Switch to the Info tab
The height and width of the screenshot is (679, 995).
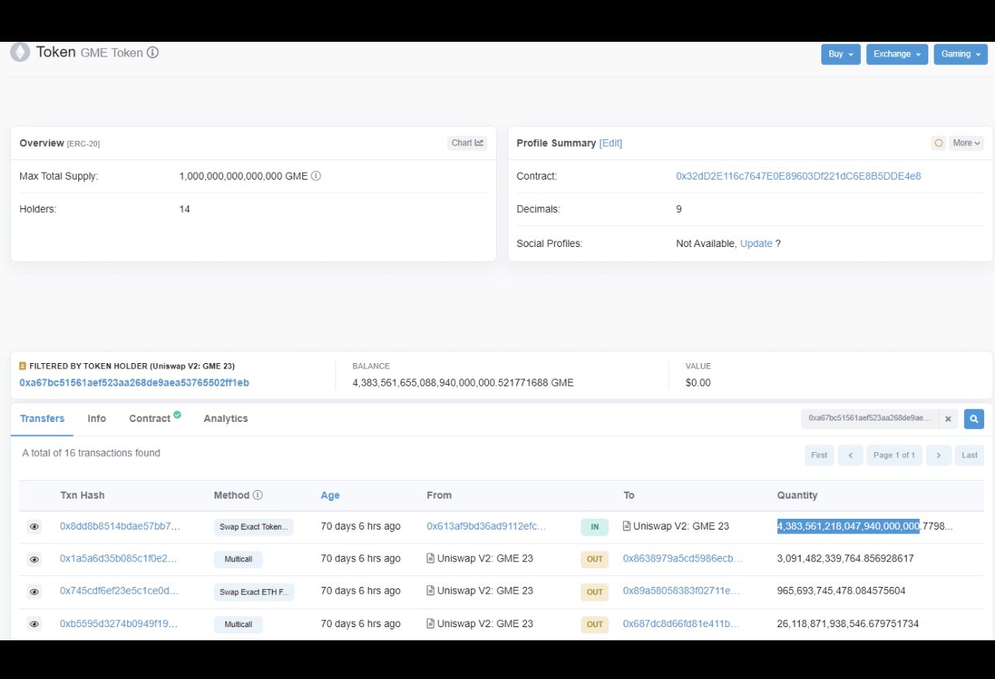click(x=97, y=418)
